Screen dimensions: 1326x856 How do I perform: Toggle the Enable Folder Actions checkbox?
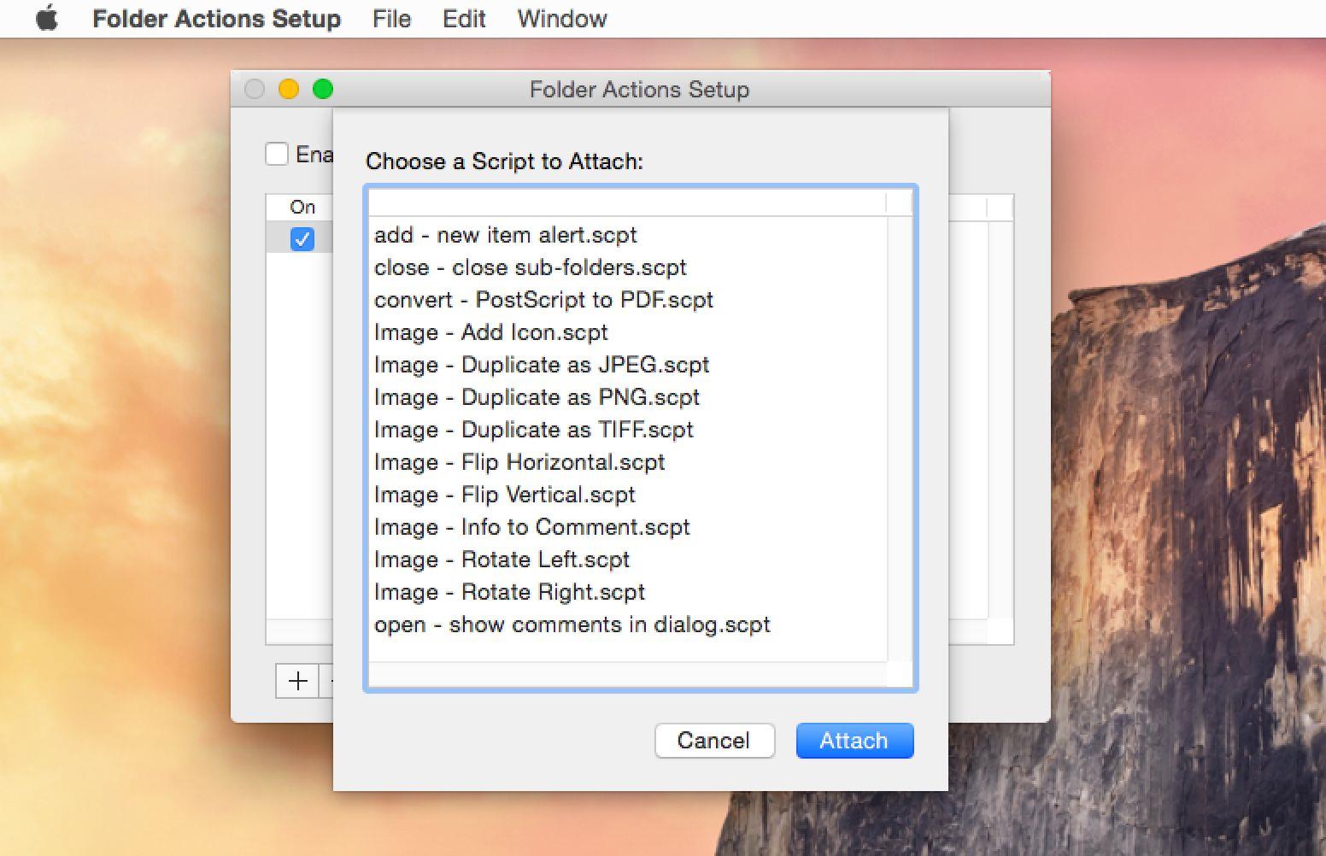point(277,155)
